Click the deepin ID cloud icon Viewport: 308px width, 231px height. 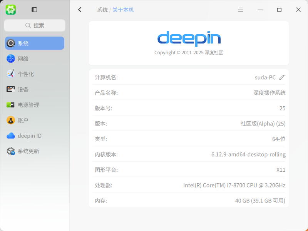coord(11,136)
